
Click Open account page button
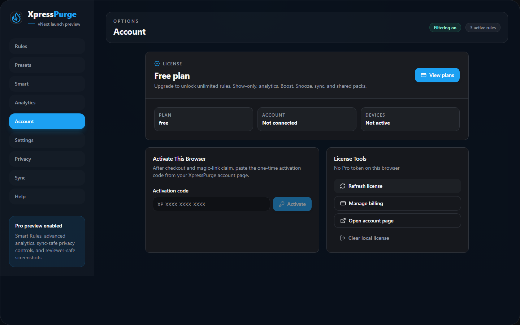397,221
